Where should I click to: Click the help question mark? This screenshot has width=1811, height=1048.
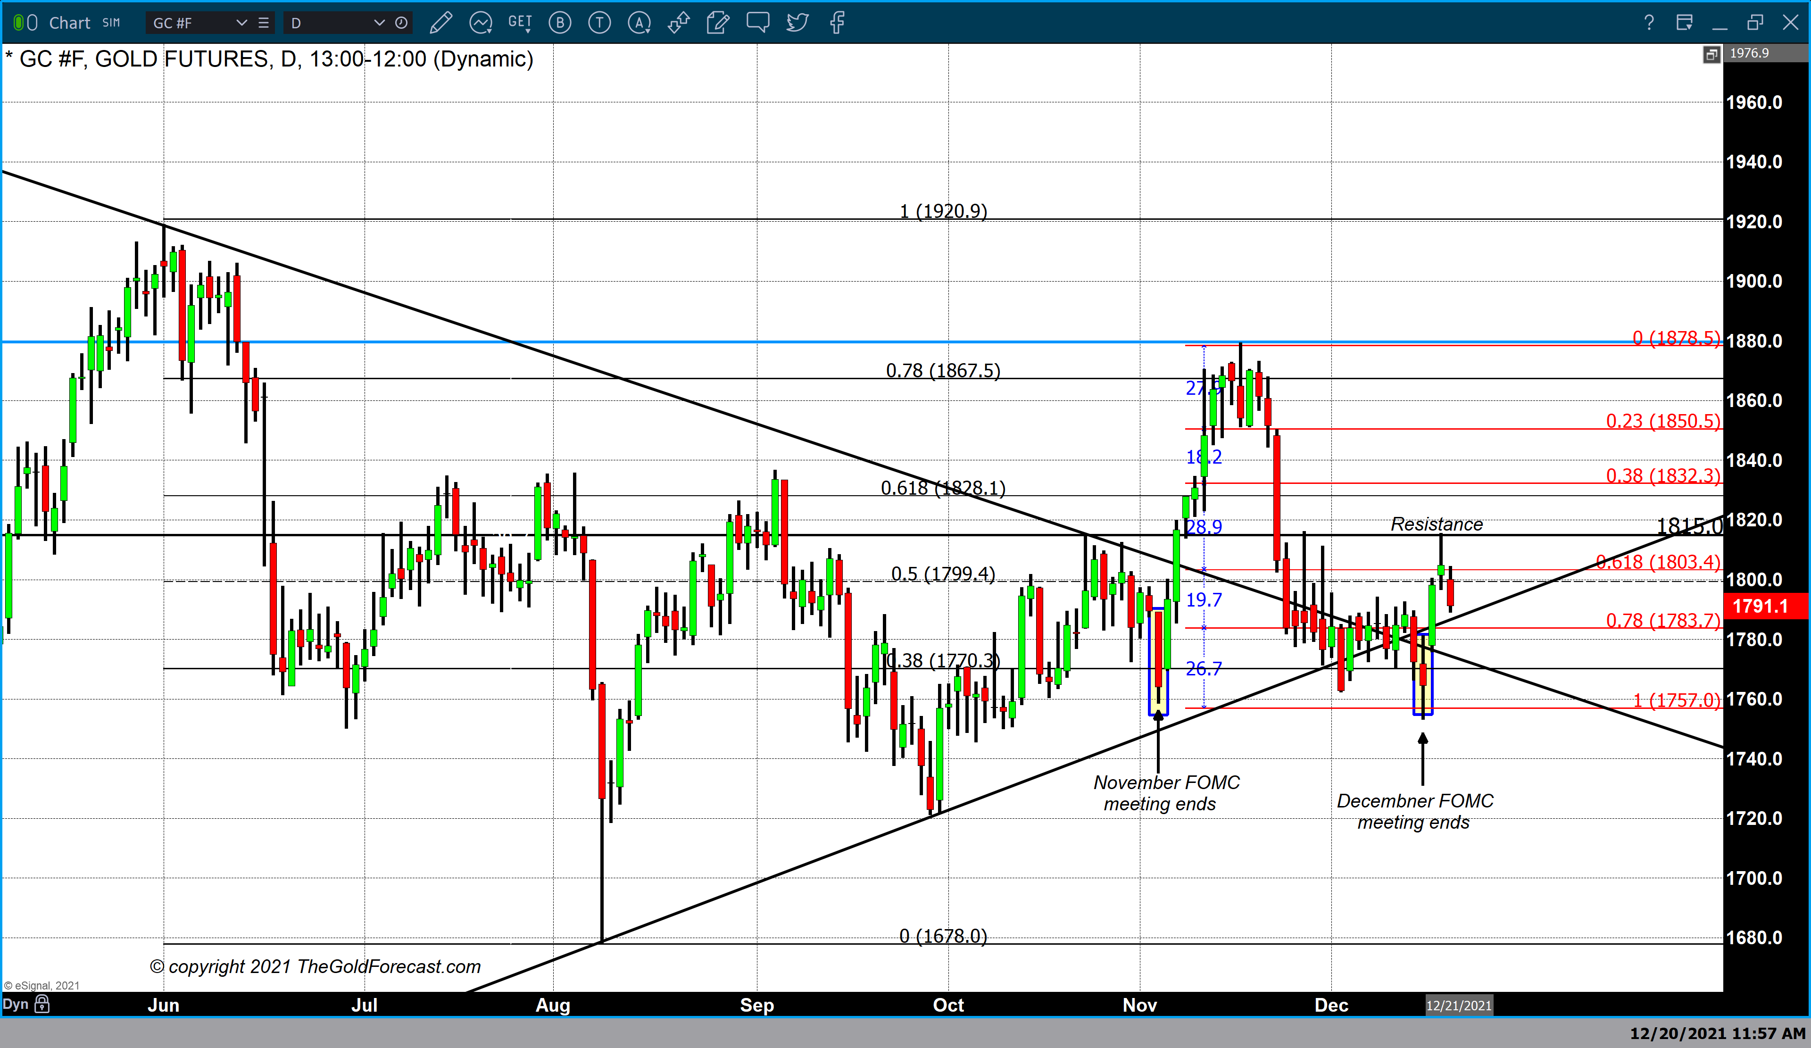pyautogui.click(x=1649, y=23)
